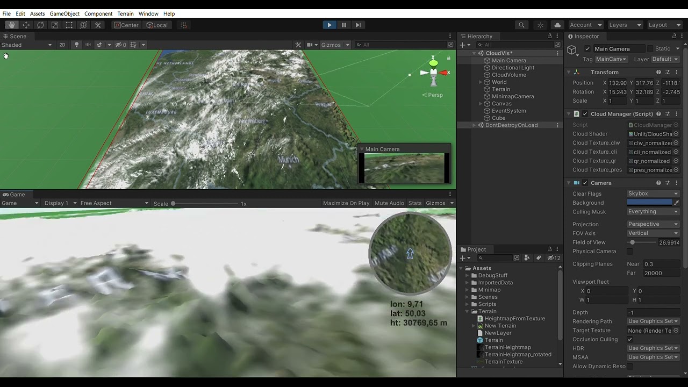The image size is (688, 387).
Task: Click Mute Audio in Game view
Action: click(389, 203)
